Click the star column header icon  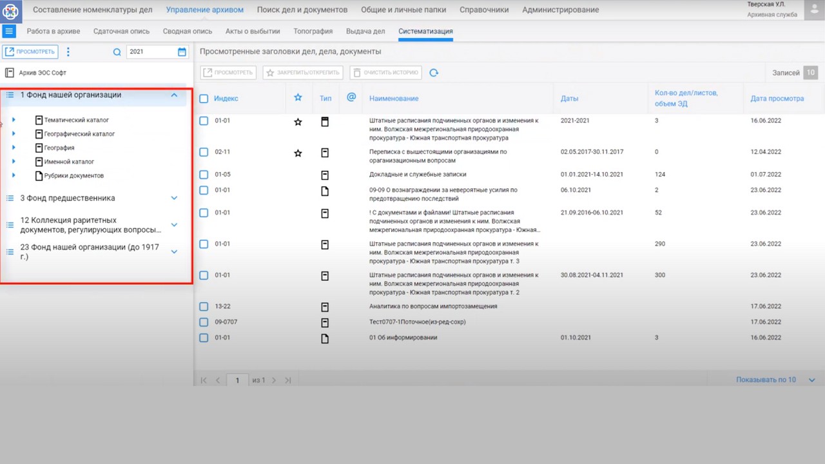click(x=298, y=98)
